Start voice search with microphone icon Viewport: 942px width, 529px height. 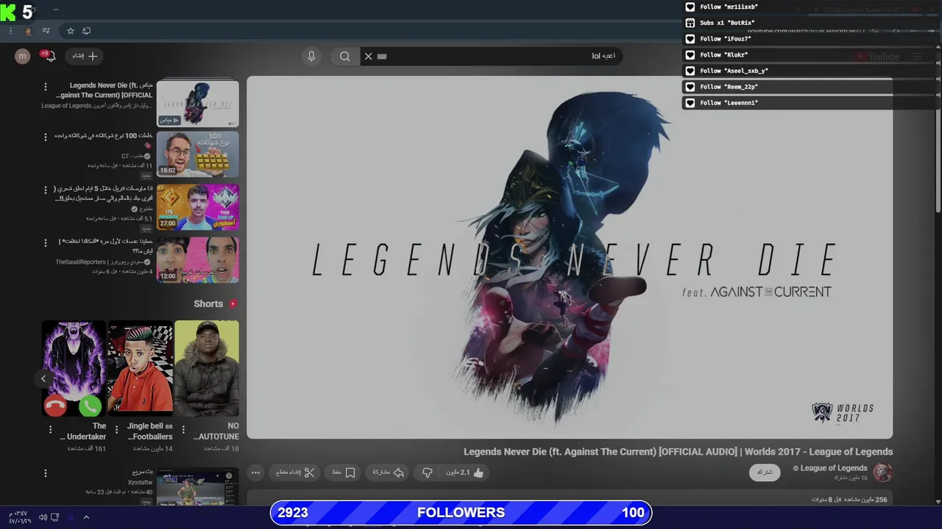(311, 56)
